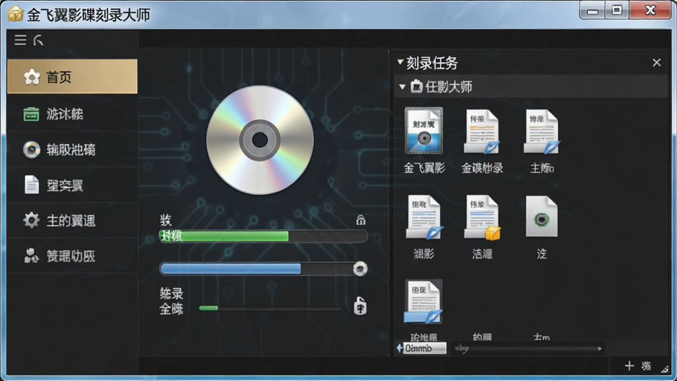The image size is (677, 381).
Task: Select the sidebar entry with the disc icon
Action: pyautogui.click(x=72, y=150)
